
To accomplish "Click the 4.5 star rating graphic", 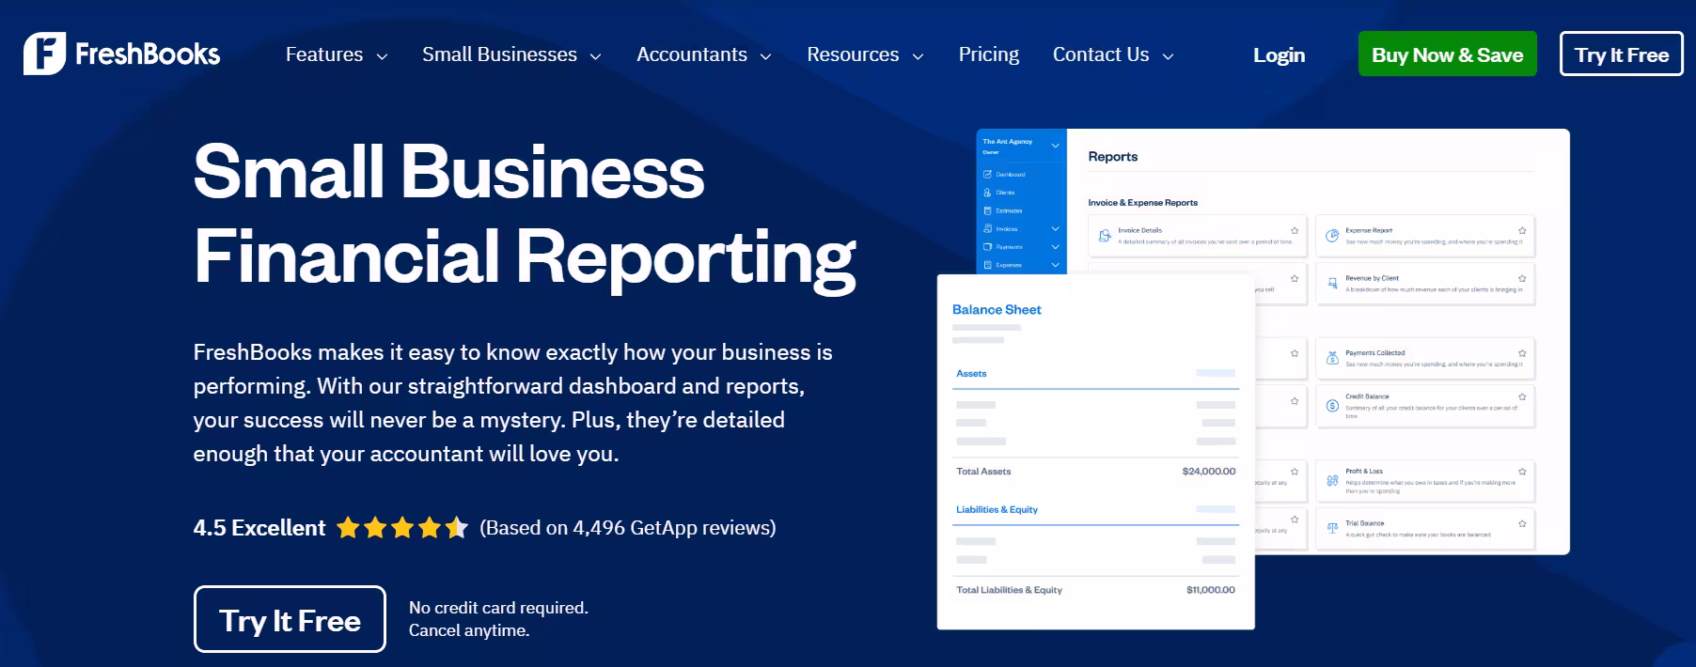I will click(x=401, y=528).
